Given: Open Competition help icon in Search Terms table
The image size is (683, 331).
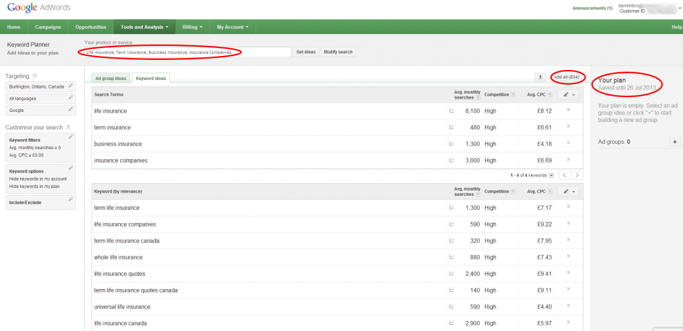Looking at the screenshot, I should pyautogui.click(x=513, y=95).
